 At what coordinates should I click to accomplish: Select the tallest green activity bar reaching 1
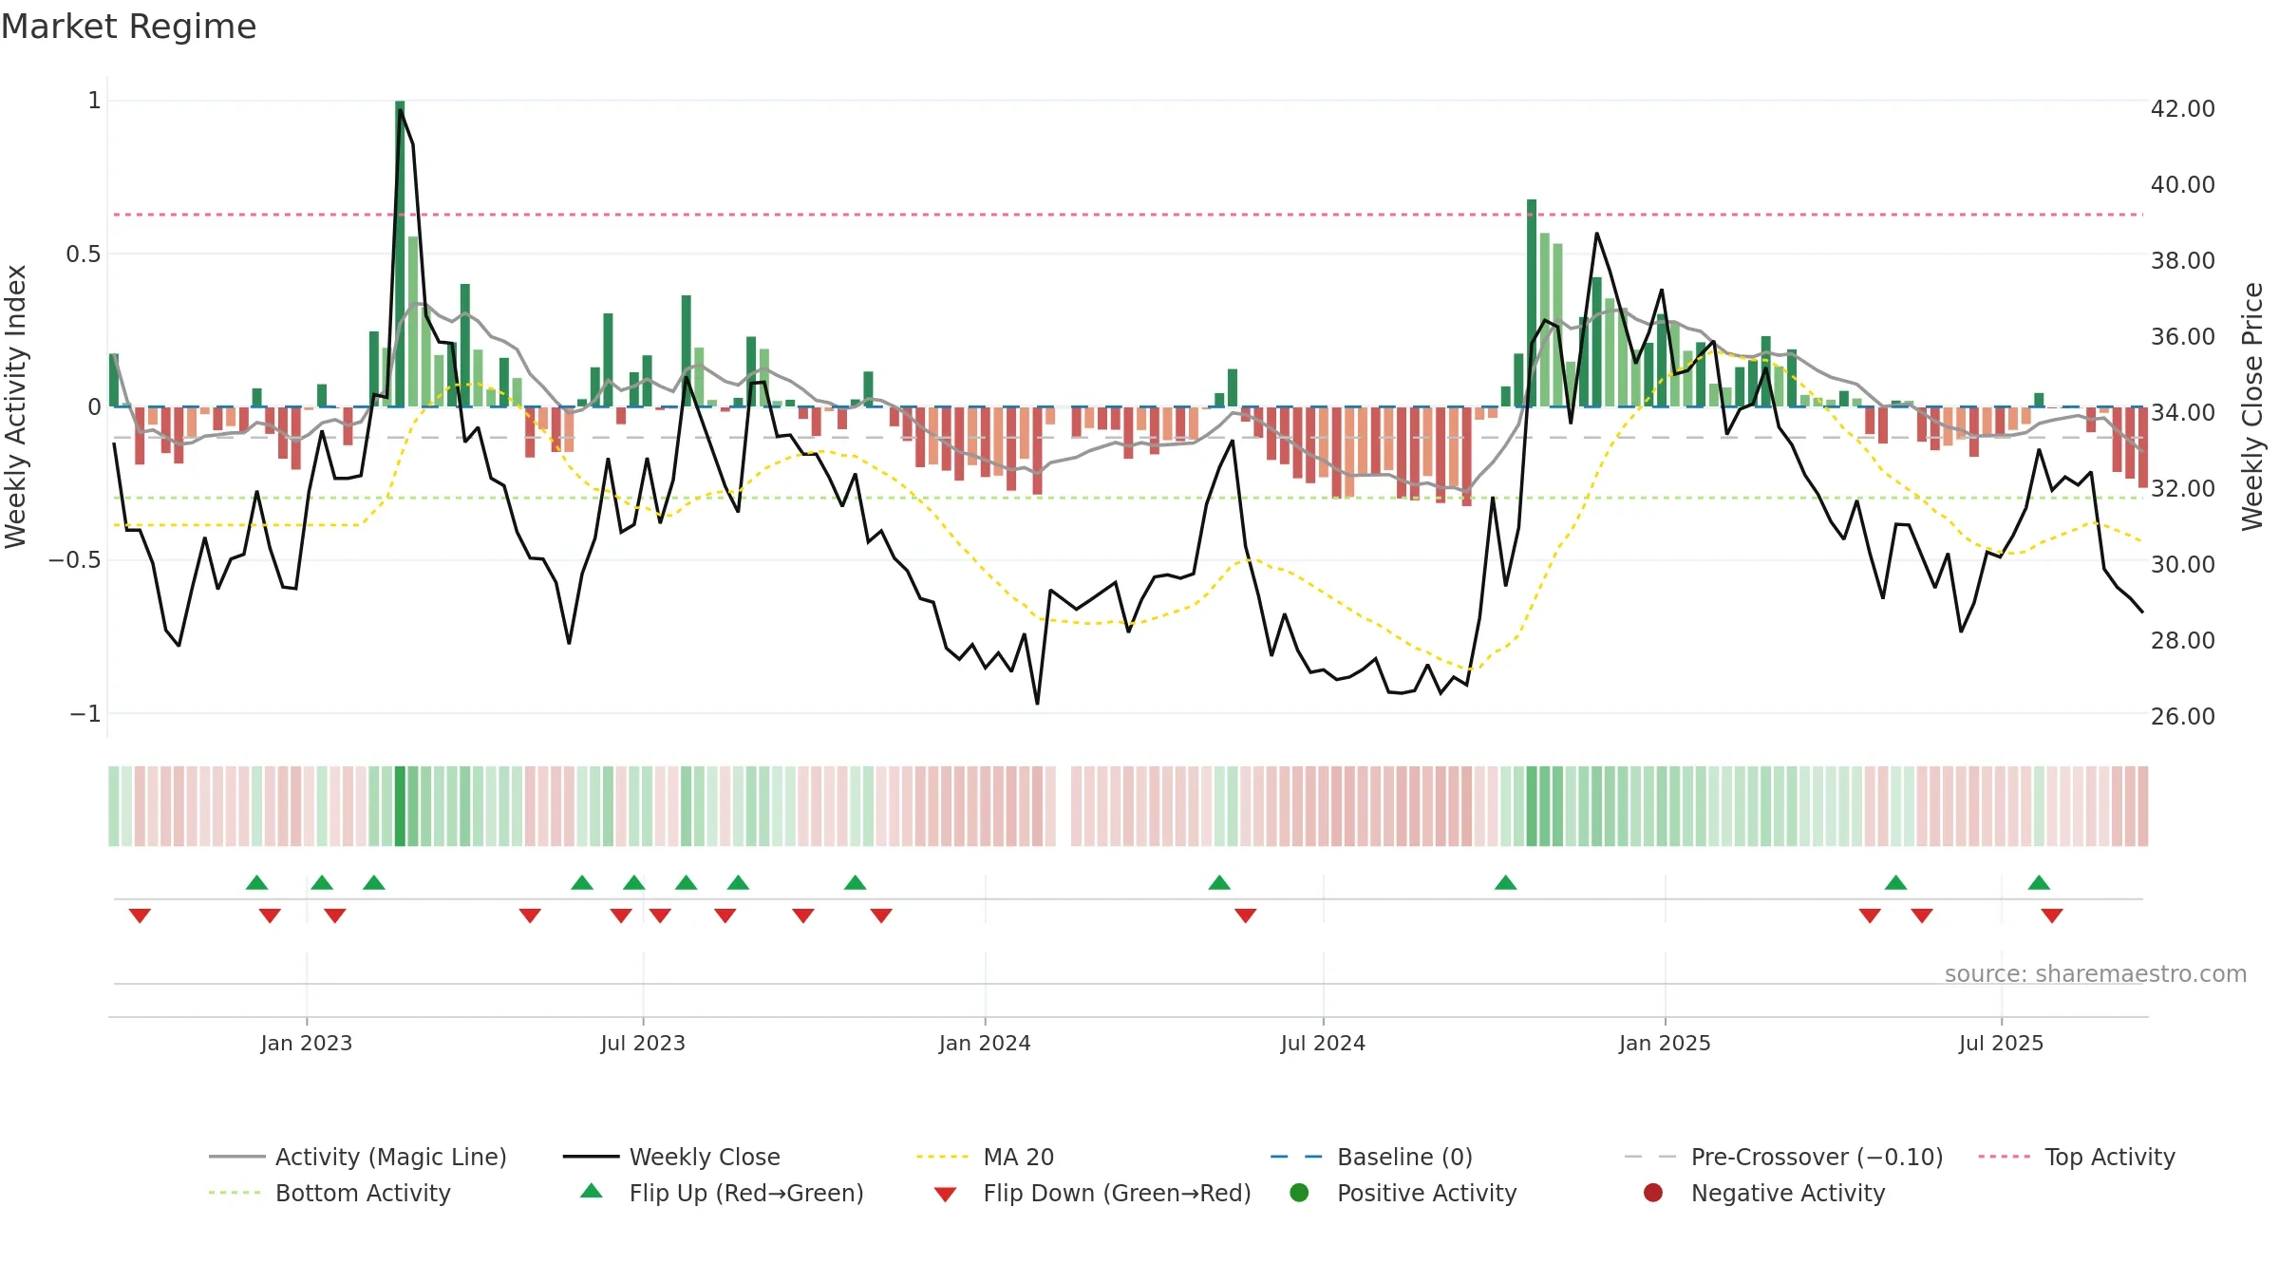click(400, 254)
